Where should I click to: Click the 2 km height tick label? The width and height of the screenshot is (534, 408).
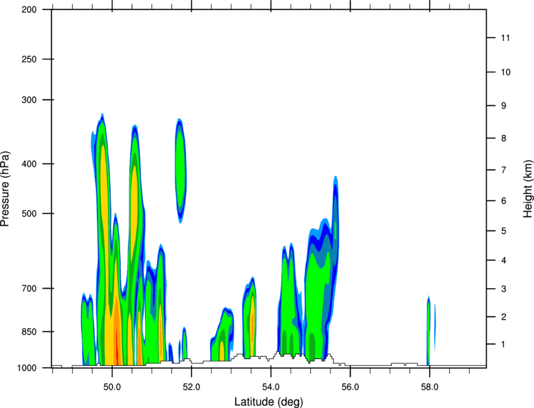(504, 317)
